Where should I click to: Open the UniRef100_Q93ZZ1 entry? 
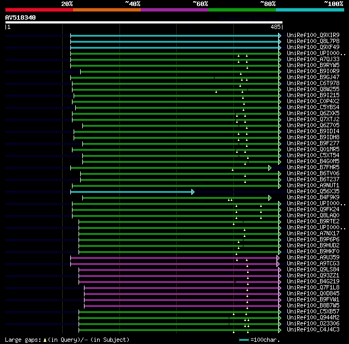pyautogui.click(x=313, y=276)
